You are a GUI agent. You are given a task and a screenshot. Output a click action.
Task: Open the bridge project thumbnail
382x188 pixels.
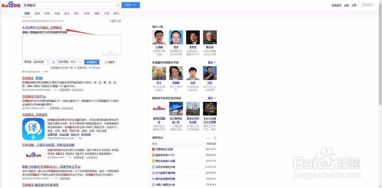point(176,108)
